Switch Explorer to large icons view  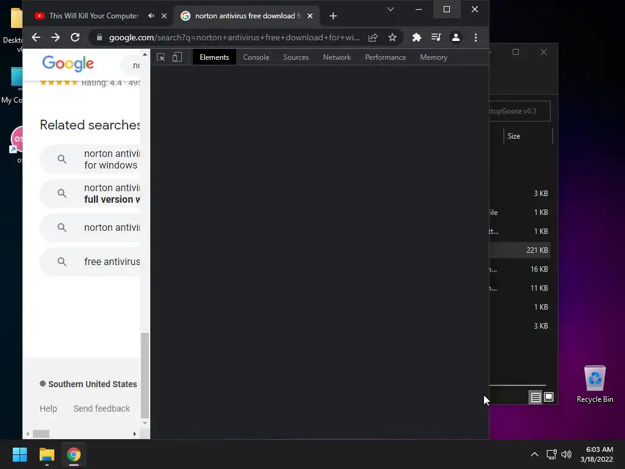tap(549, 397)
